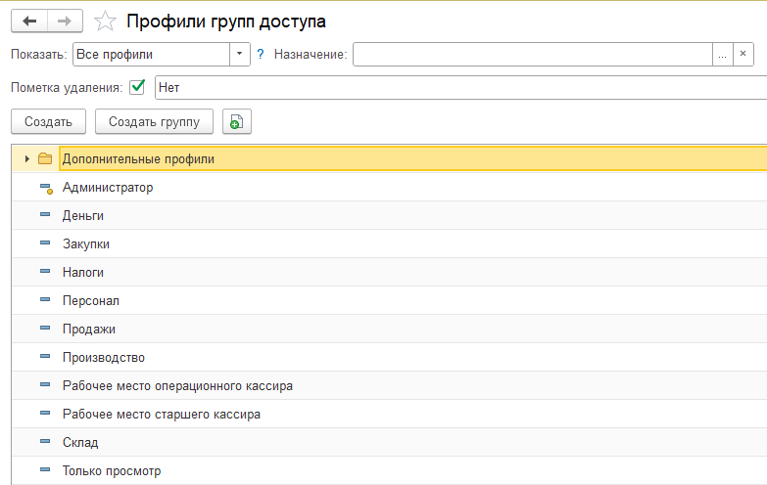
Task: Select the Дополнительные профили row
Action: 389,158
